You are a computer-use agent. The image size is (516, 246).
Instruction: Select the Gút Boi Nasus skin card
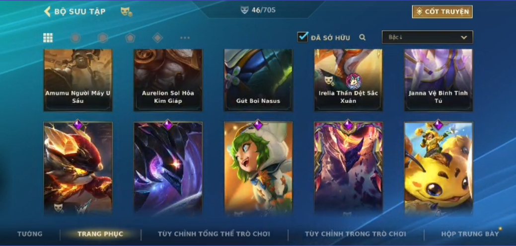258,80
